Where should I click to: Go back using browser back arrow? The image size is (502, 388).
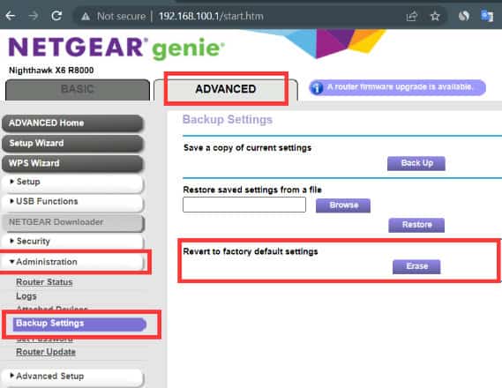[11, 16]
